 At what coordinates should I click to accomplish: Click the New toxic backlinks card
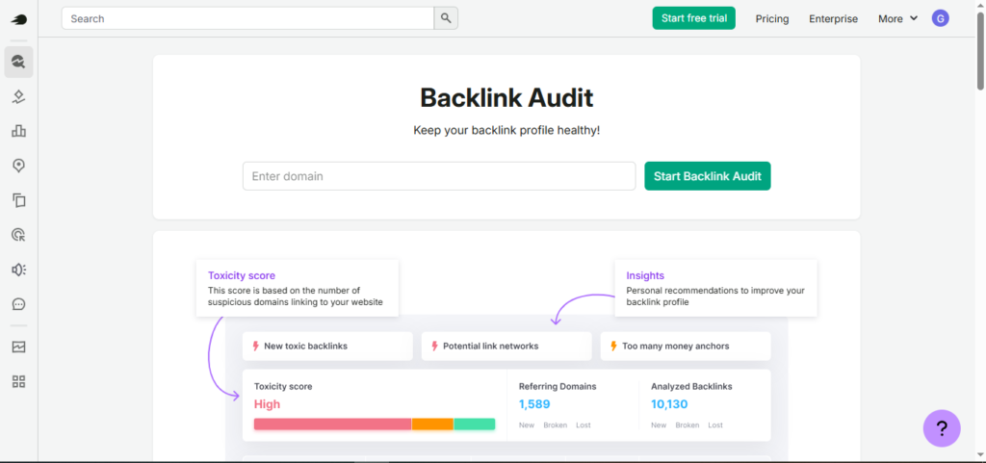pyautogui.click(x=327, y=347)
